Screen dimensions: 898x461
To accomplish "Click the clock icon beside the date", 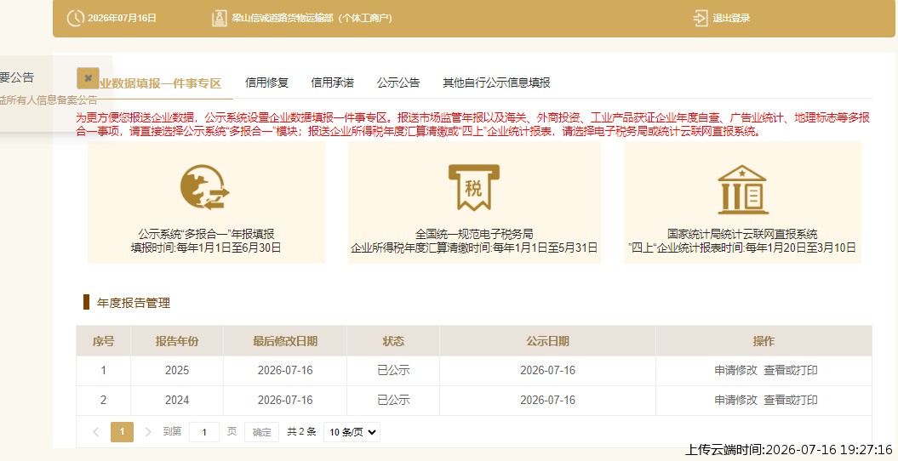I will [x=75, y=19].
